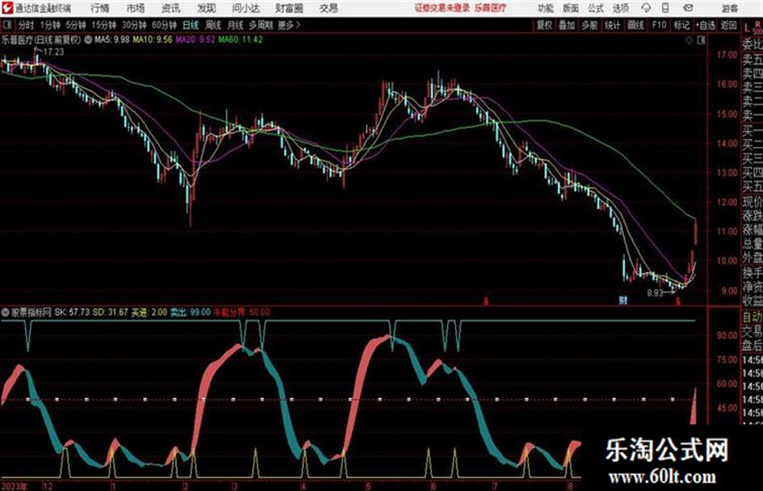Open the 问小达 menu
This screenshot has height=491, width=763.
click(x=245, y=8)
